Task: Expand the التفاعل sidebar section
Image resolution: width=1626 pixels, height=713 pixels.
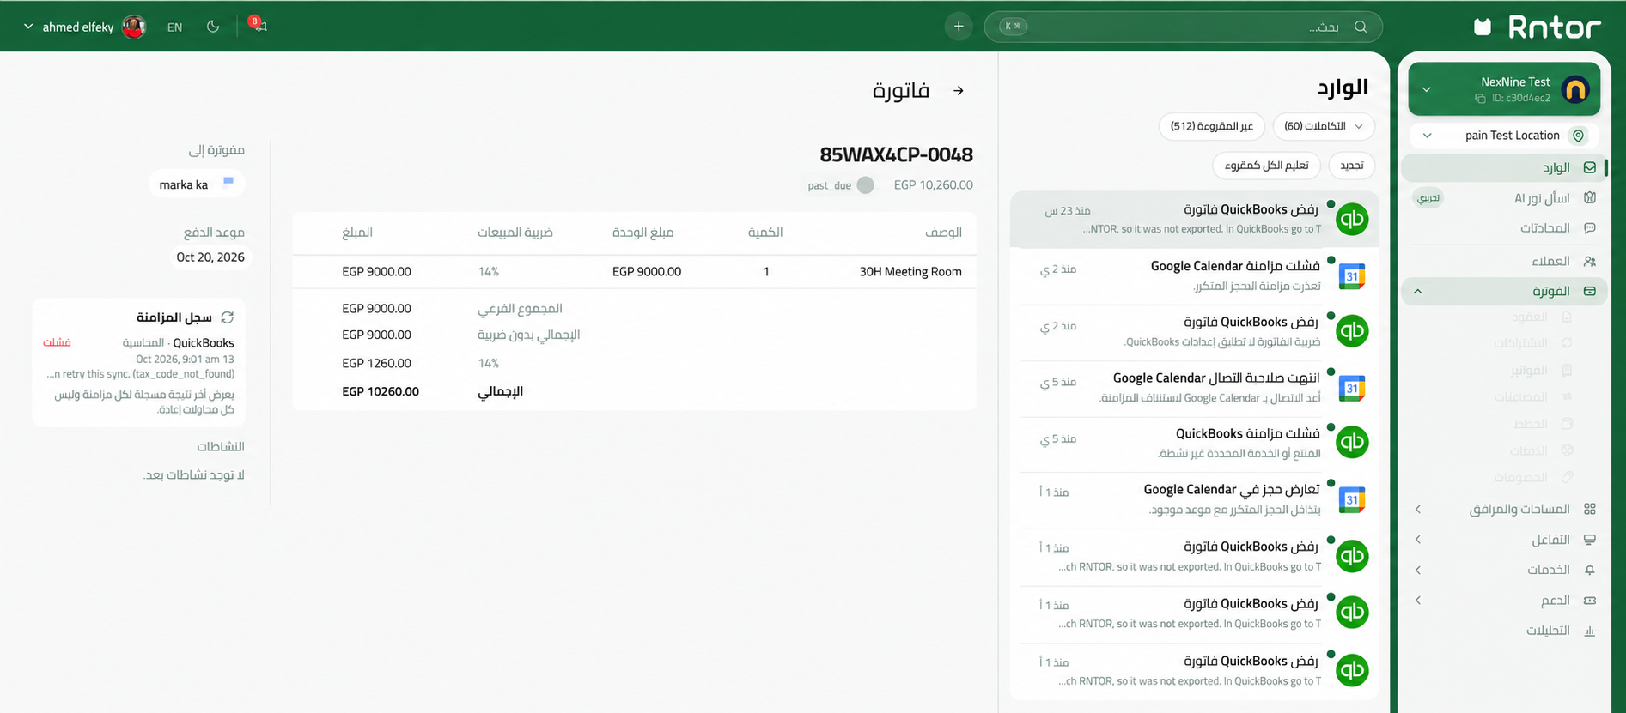Action: [x=1504, y=540]
